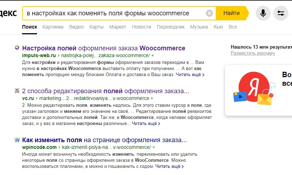292x175 pixels.
Task: Click the vc.ru domain link
Action: click(x=28, y=98)
